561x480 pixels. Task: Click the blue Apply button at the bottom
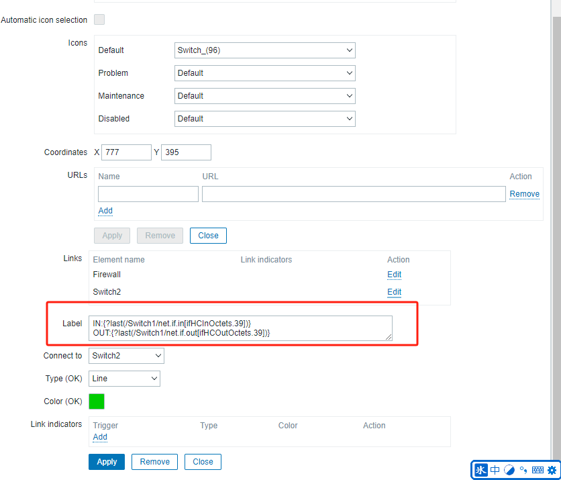[x=107, y=462]
